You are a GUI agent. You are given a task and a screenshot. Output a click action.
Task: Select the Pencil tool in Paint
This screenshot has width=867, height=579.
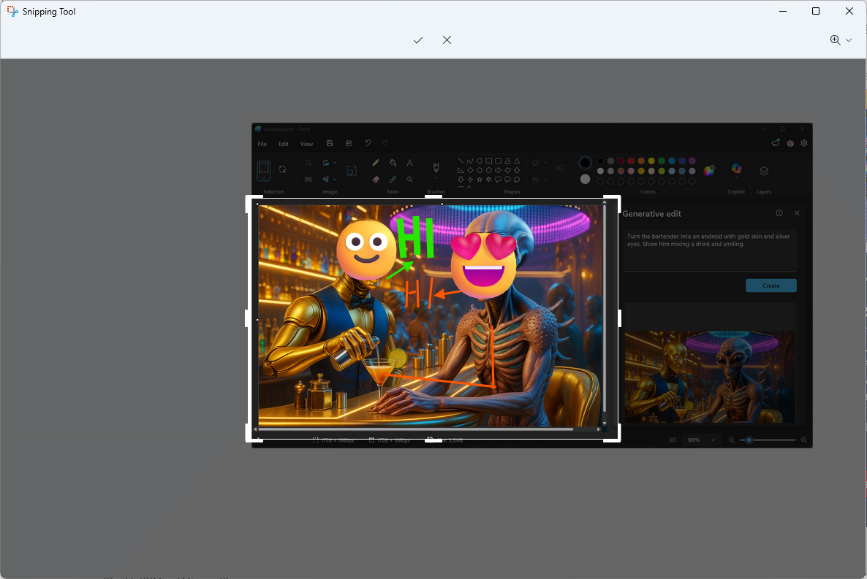click(x=376, y=163)
